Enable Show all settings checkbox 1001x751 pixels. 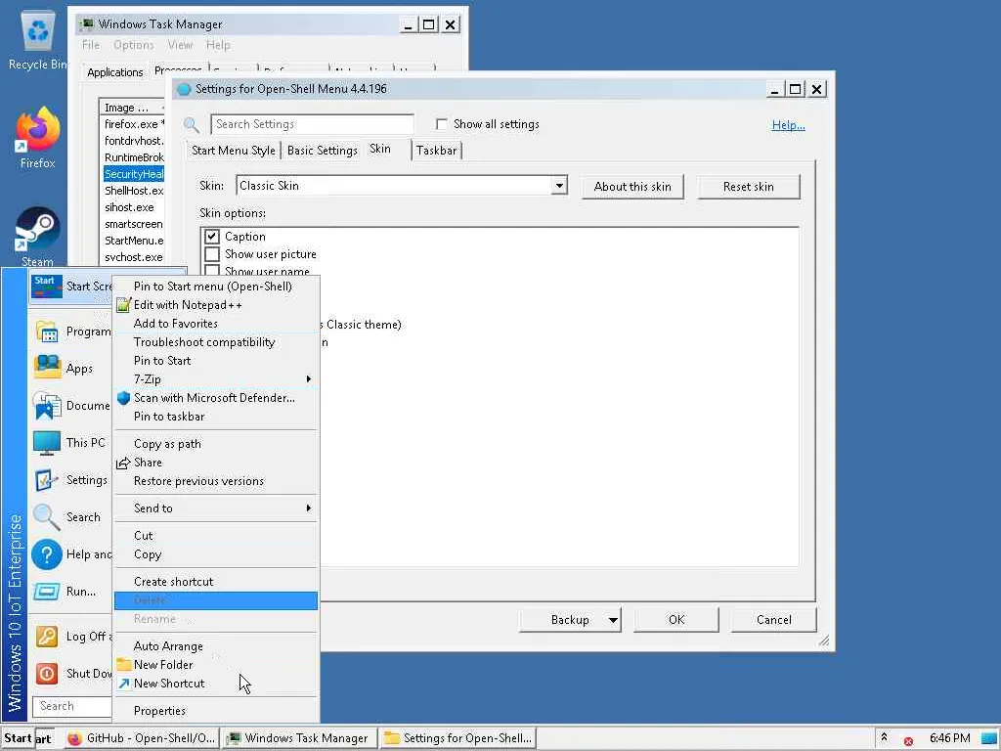[441, 124]
